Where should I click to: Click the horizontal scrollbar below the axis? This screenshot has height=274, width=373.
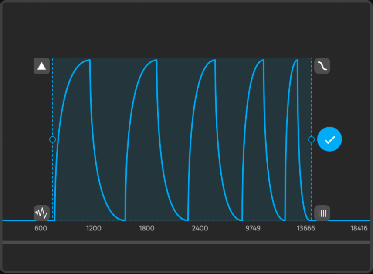point(186,242)
